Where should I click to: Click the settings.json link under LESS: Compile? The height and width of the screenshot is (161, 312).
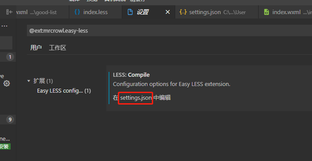pos(136,98)
